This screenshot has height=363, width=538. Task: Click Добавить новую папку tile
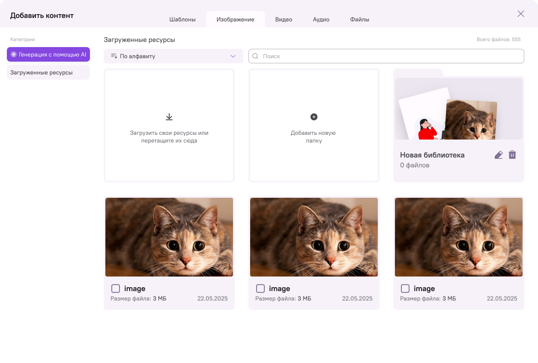[x=314, y=125]
